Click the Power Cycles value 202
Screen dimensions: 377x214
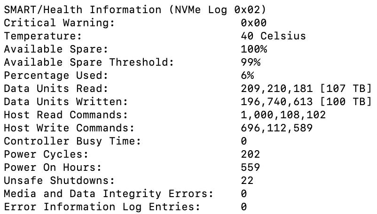tap(250, 154)
